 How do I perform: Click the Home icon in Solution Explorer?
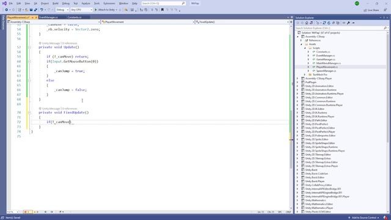tap(307, 23)
